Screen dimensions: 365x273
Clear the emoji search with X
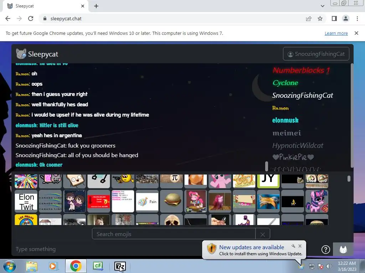pyautogui.click(x=263, y=234)
